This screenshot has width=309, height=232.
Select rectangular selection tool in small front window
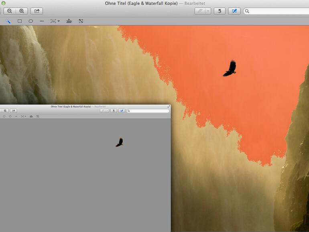4,116
